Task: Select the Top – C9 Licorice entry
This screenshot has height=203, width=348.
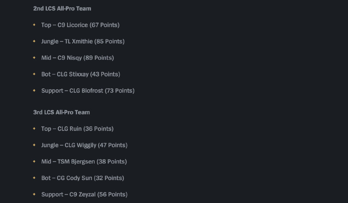Action: point(80,25)
